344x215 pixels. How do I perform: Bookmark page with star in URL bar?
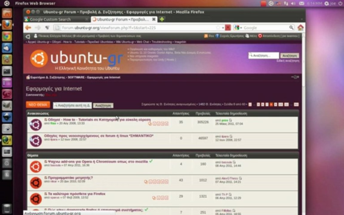click(x=218, y=28)
